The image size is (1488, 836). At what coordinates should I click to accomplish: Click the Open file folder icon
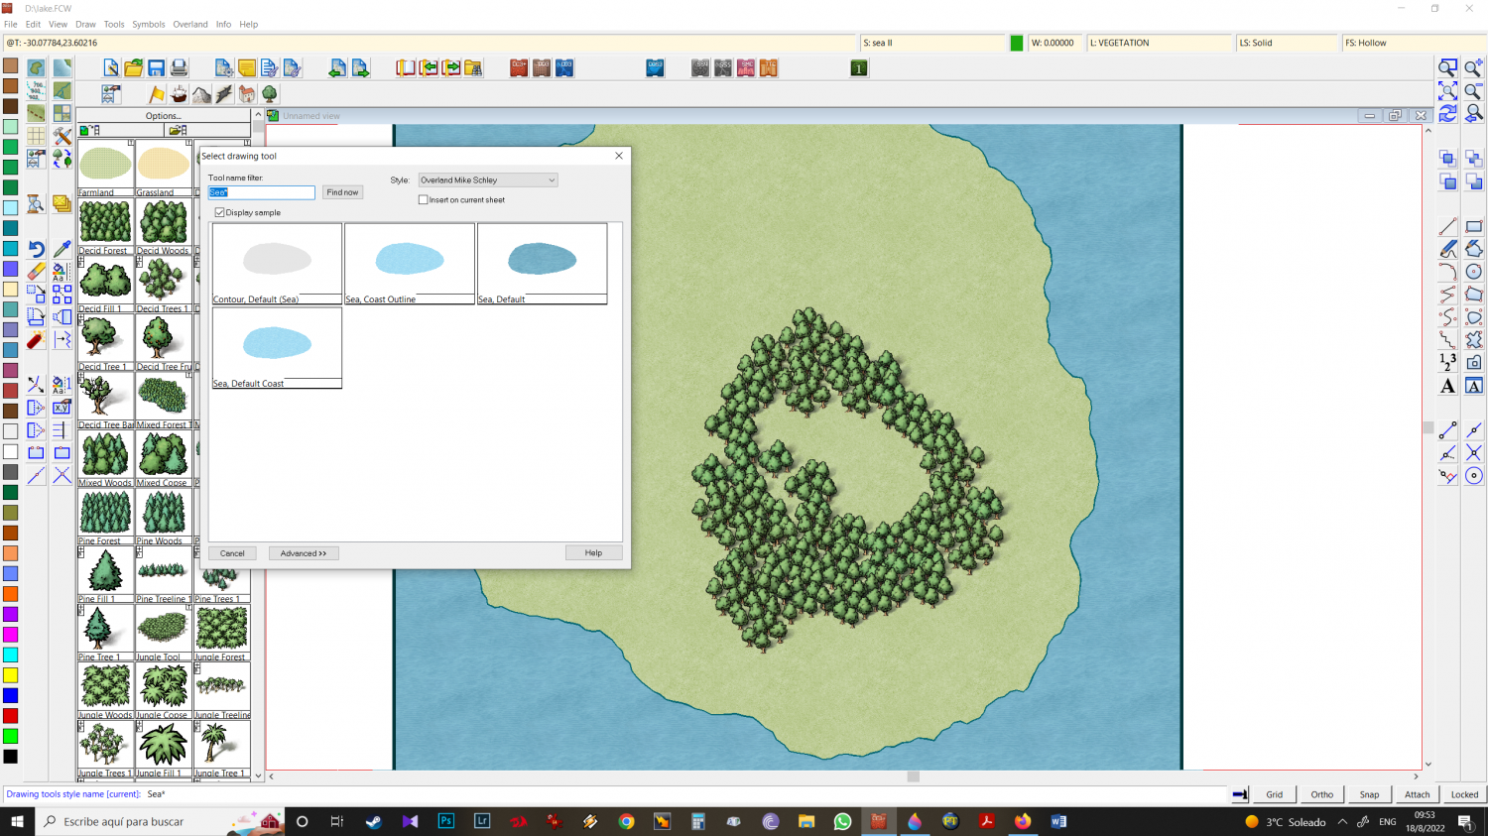134,68
